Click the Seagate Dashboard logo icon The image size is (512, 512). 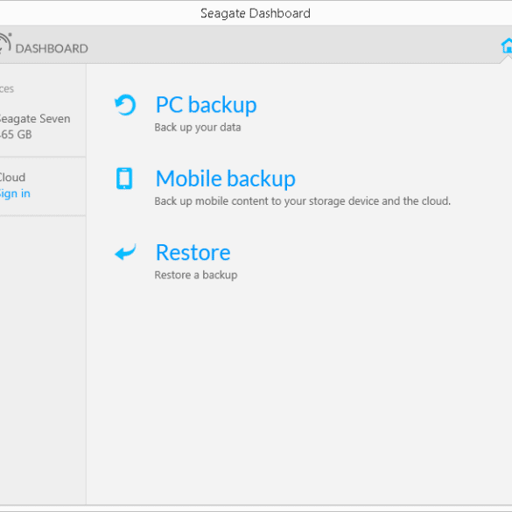(x=5, y=44)
